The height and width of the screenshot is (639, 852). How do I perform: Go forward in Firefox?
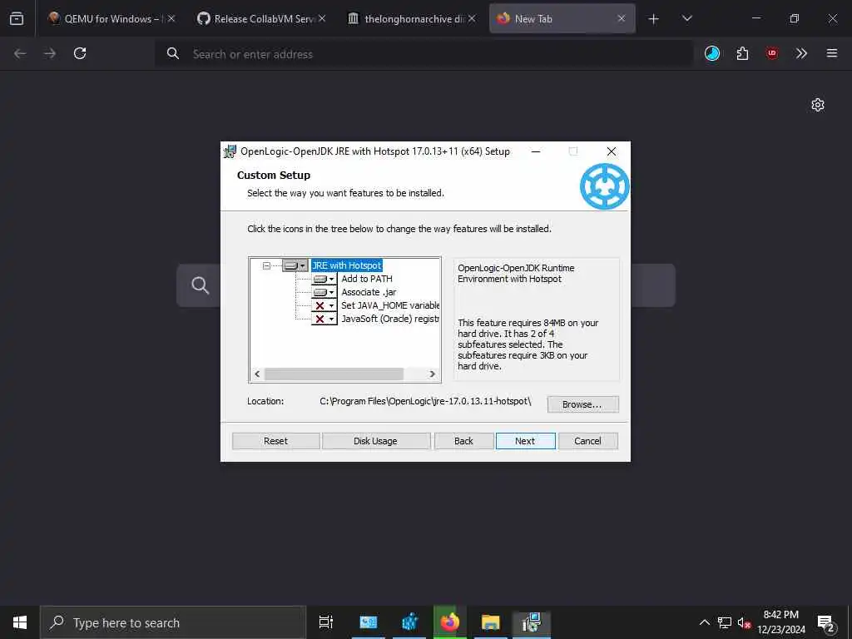(50, 53)
